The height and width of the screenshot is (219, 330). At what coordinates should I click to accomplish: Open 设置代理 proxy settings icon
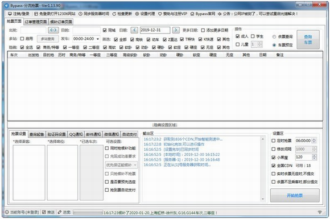pyautogui.click(x=137, y=14)
